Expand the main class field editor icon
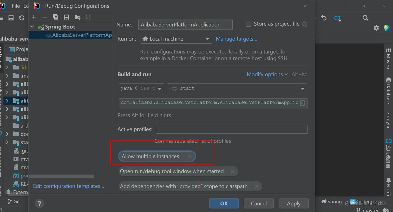 tap(302, 103)
